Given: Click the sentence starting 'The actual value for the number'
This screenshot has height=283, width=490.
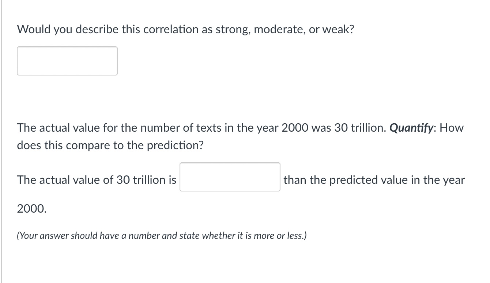Looking at the screenshot, I should [x=146, y=128].
